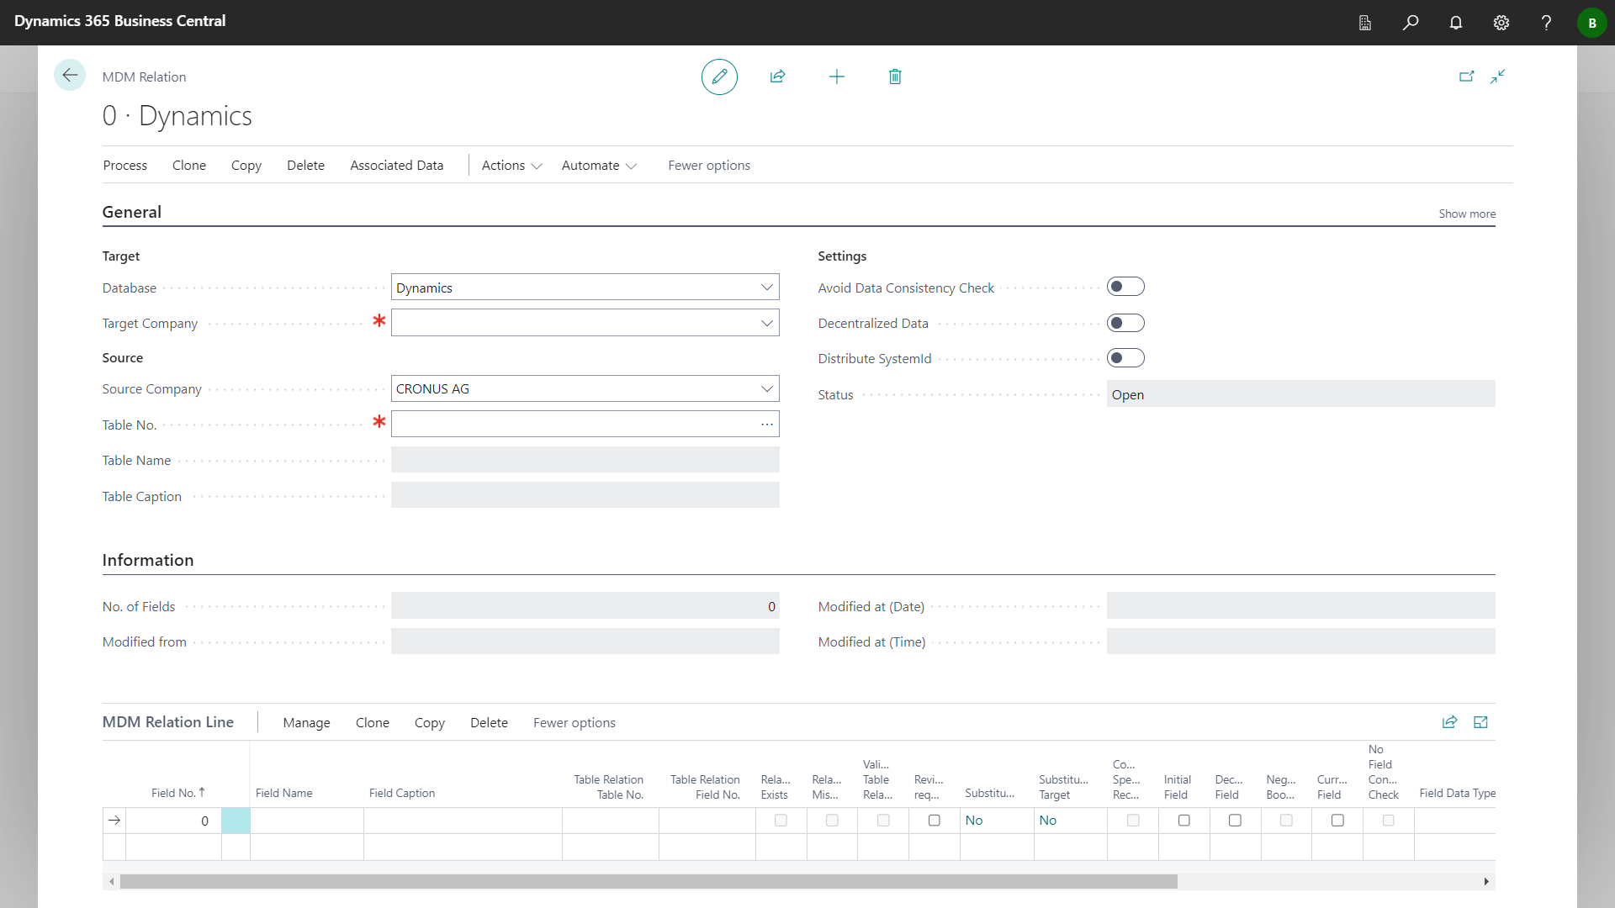Check the Initial Field checkbox in row

[1184, 821]
